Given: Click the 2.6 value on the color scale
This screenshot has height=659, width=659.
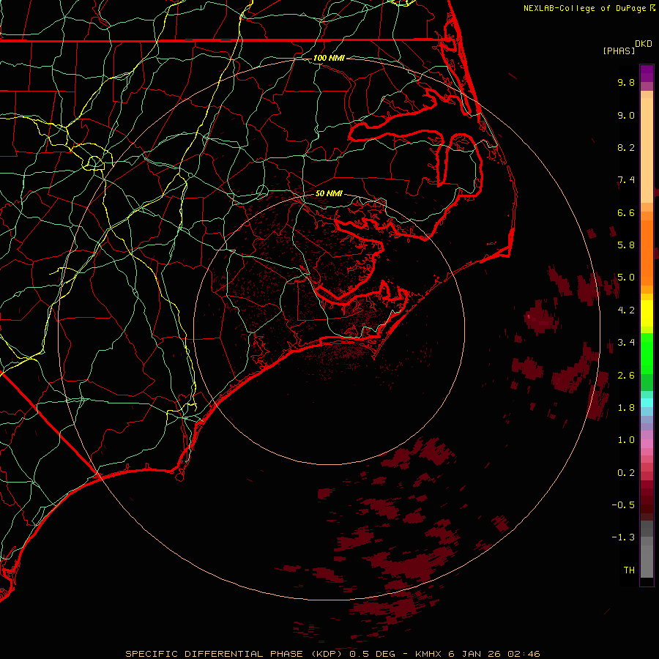Looking at the screenshot, I should [x=626, y=376].
